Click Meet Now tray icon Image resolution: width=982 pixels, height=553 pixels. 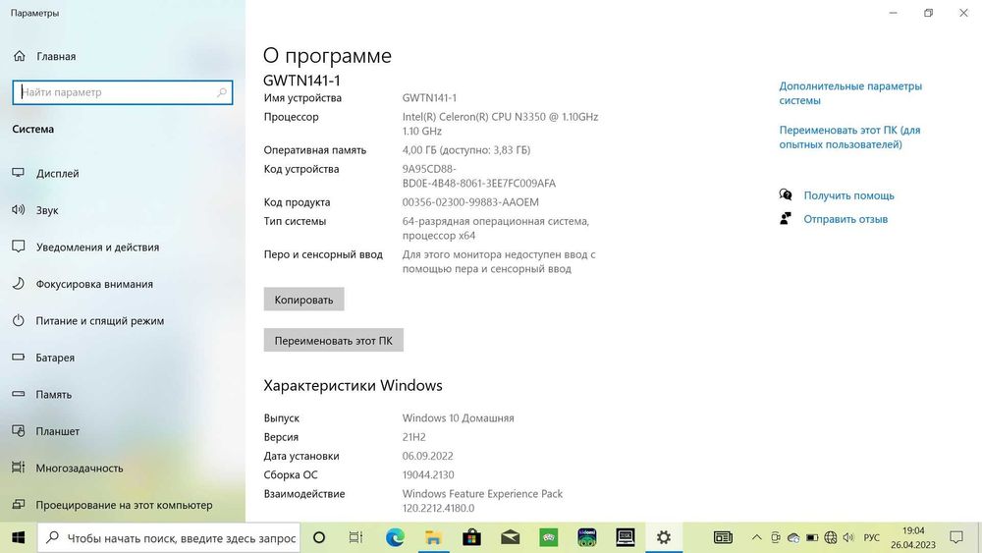point(776,537)
